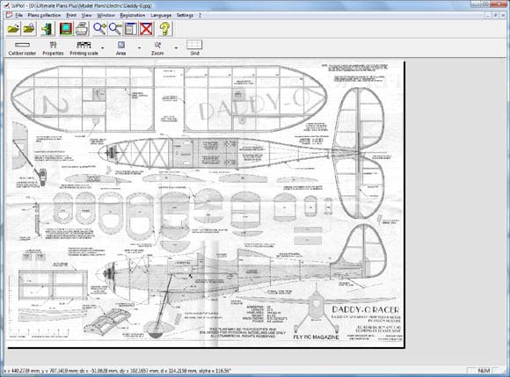The width and height of the screenshot is (510, 377).
Task: Open the Language menu
Action: click(161, 15)
